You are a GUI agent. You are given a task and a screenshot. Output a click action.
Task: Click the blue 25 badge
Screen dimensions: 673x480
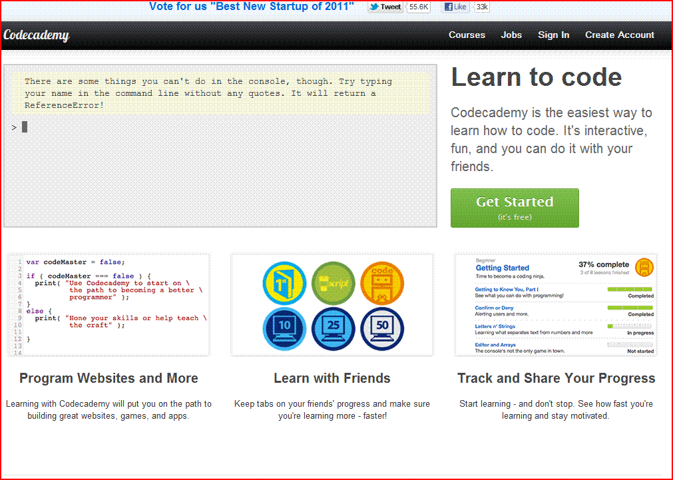(x=333, y=329)
